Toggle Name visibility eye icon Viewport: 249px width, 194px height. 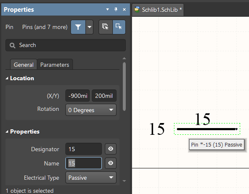coord(111,163)
